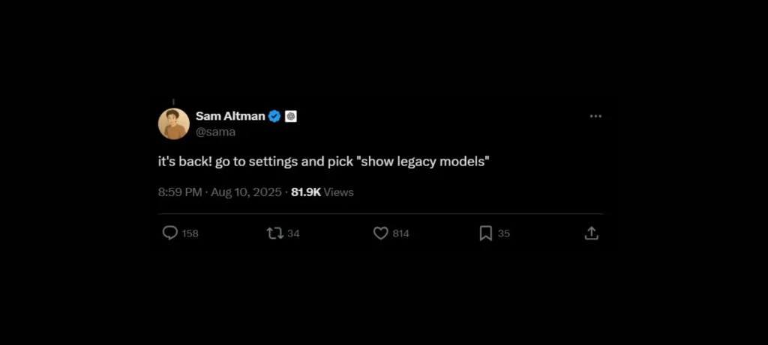Click the OpenAI affiliation badge icon
The width and height of the screenshot is (768, 345).
pyautogui.click(x=291, y=116)
